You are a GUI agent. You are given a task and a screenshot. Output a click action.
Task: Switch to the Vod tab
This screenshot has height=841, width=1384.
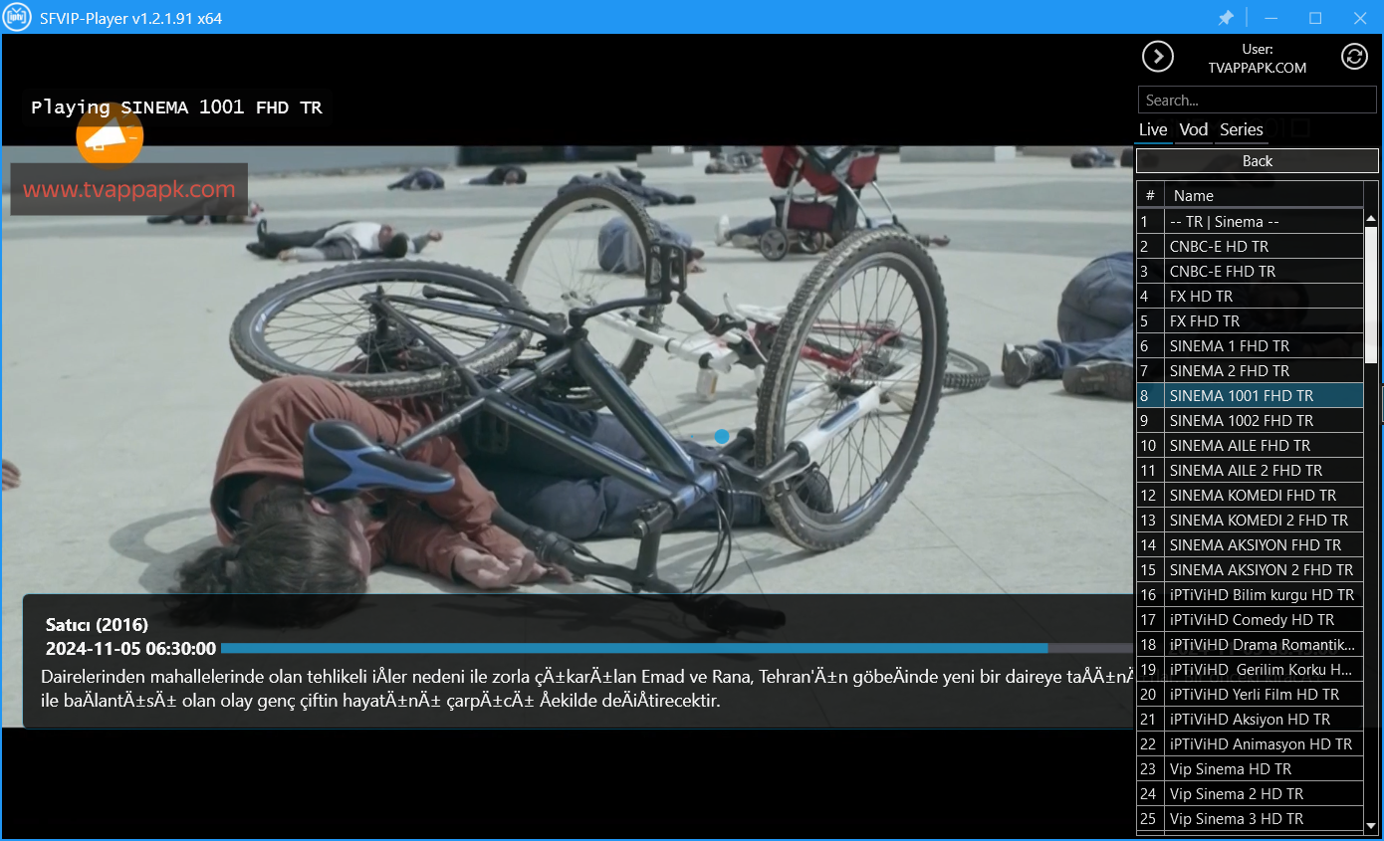point(1193,129)
